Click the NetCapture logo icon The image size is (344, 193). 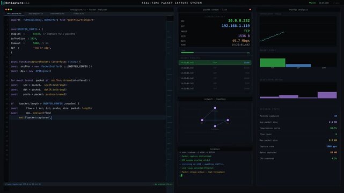tap(3, 3)
